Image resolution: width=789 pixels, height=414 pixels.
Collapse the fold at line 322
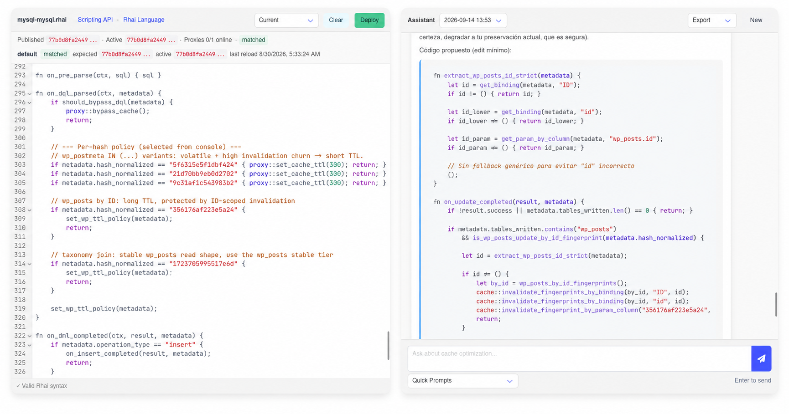(30, 336)
